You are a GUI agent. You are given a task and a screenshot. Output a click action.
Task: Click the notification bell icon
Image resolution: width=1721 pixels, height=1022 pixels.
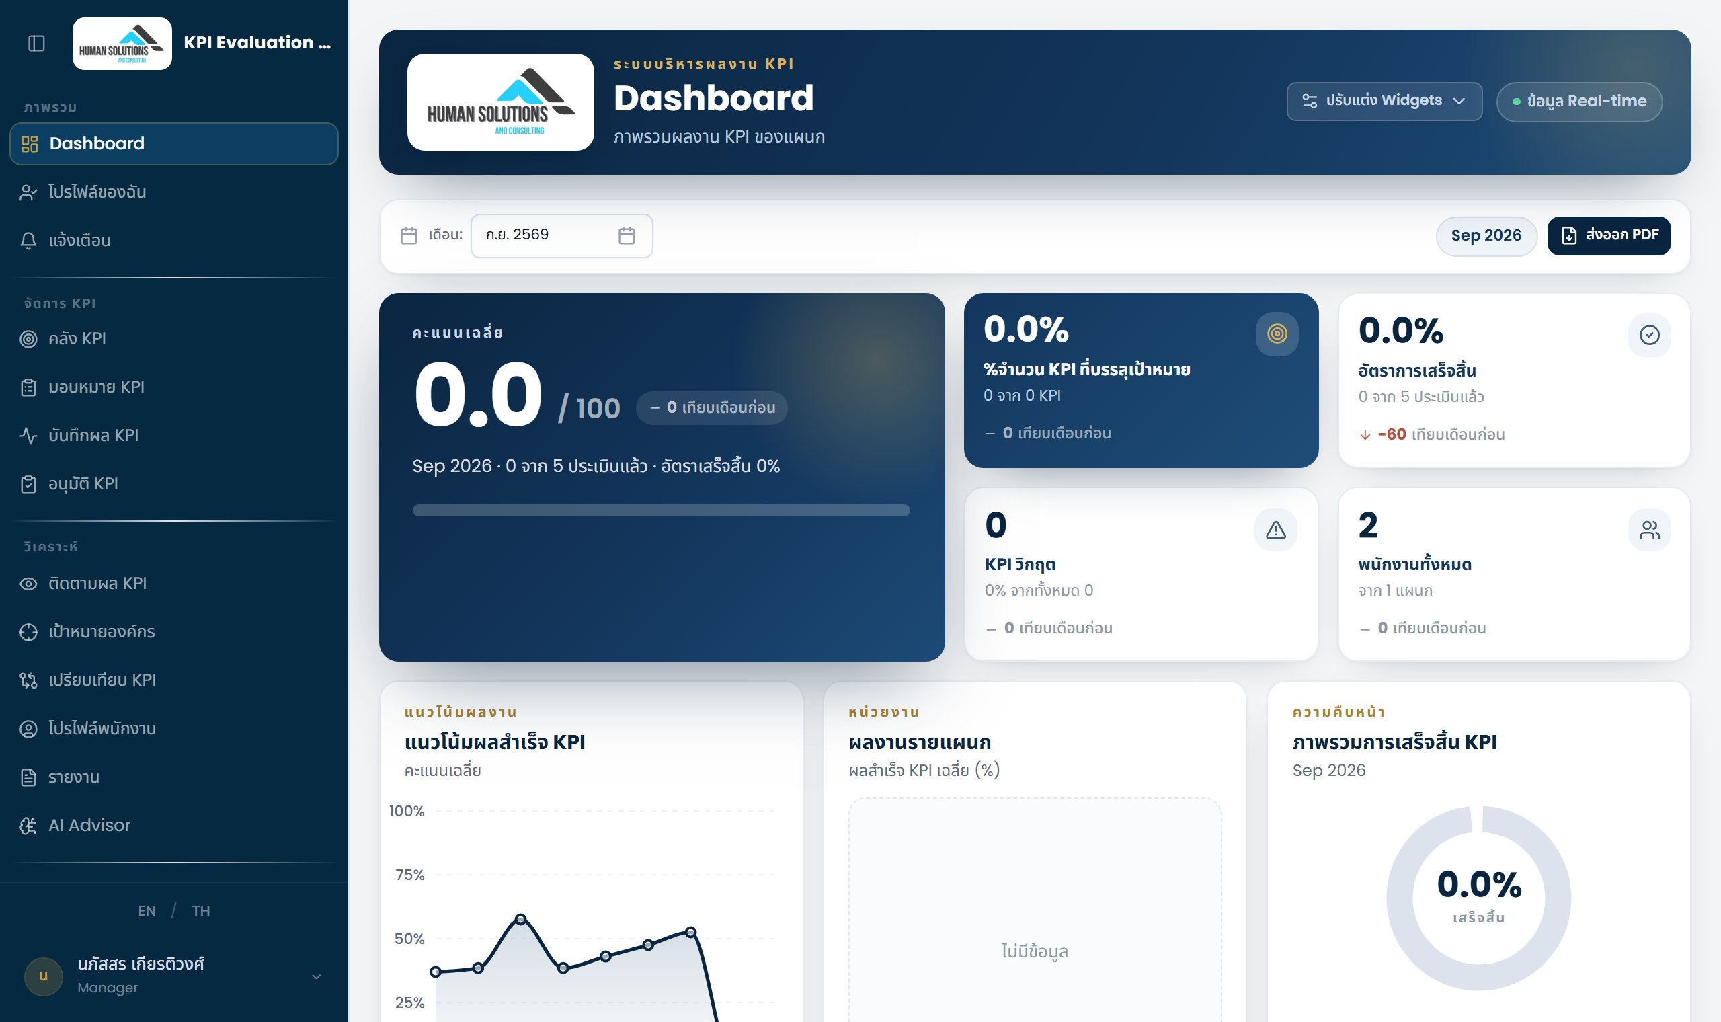[x=28, y=241]
